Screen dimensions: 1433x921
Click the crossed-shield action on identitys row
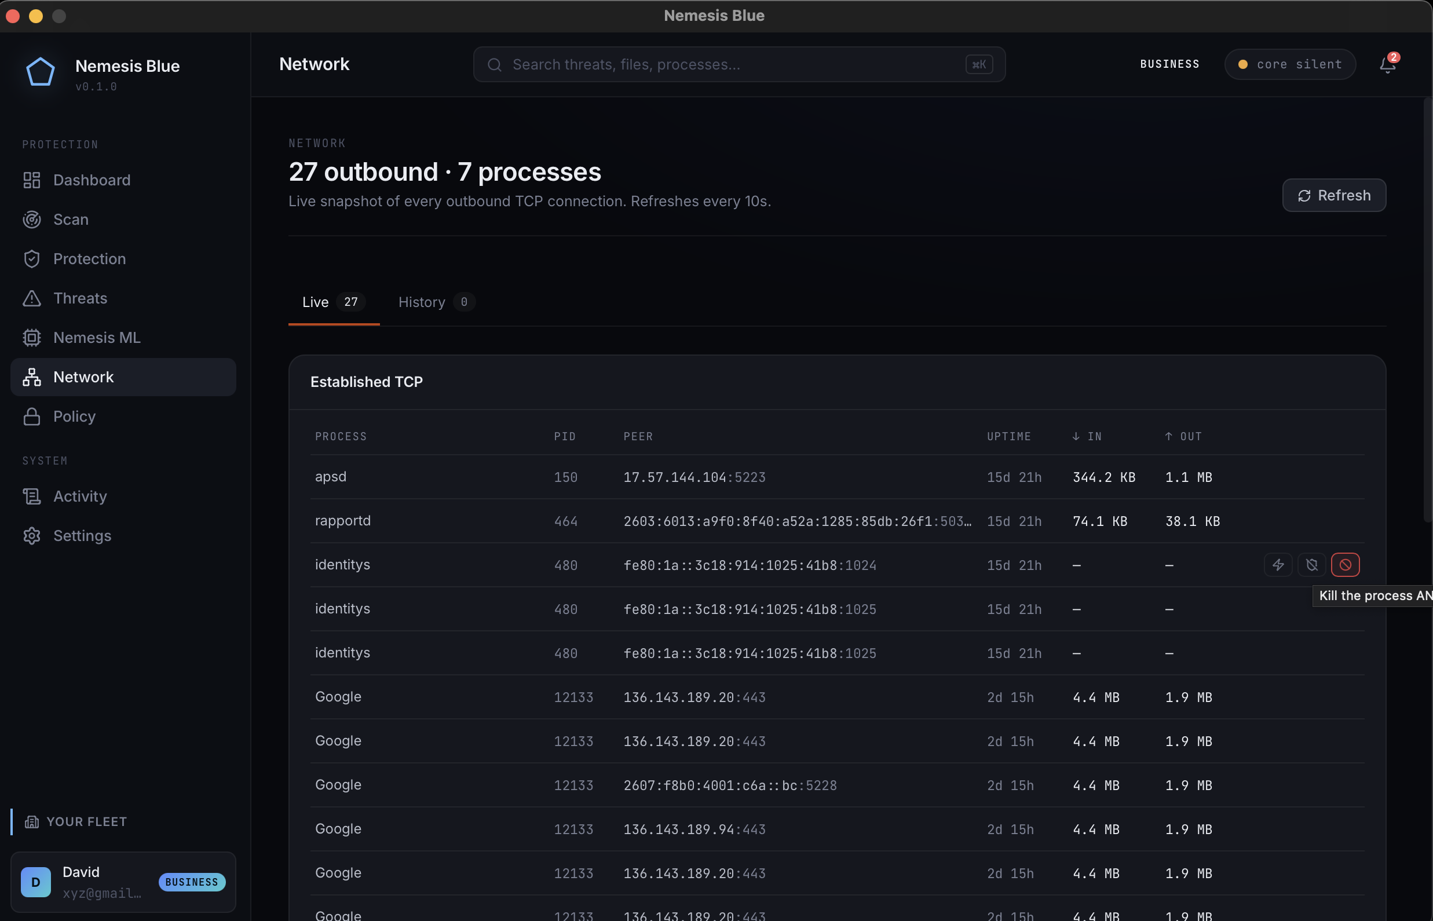[x=1311, y=565]
